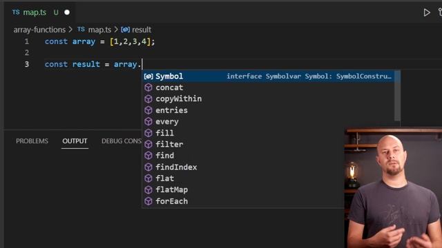Click the result identifier on line 3
Image resolution: width=442 pixels, height=248 pixels.
tap(86, 64)
